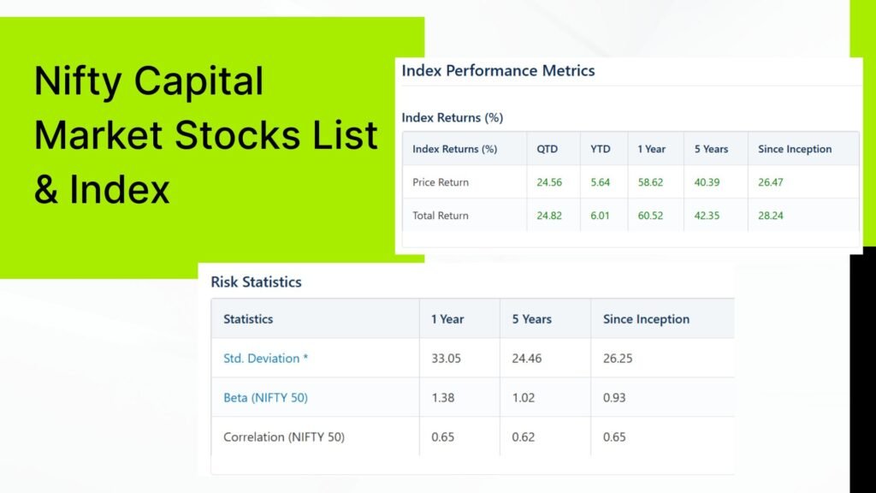876x493 pixels.
Task: Click Total Return 1 Year value 60.52
Action: click(650, 215)
